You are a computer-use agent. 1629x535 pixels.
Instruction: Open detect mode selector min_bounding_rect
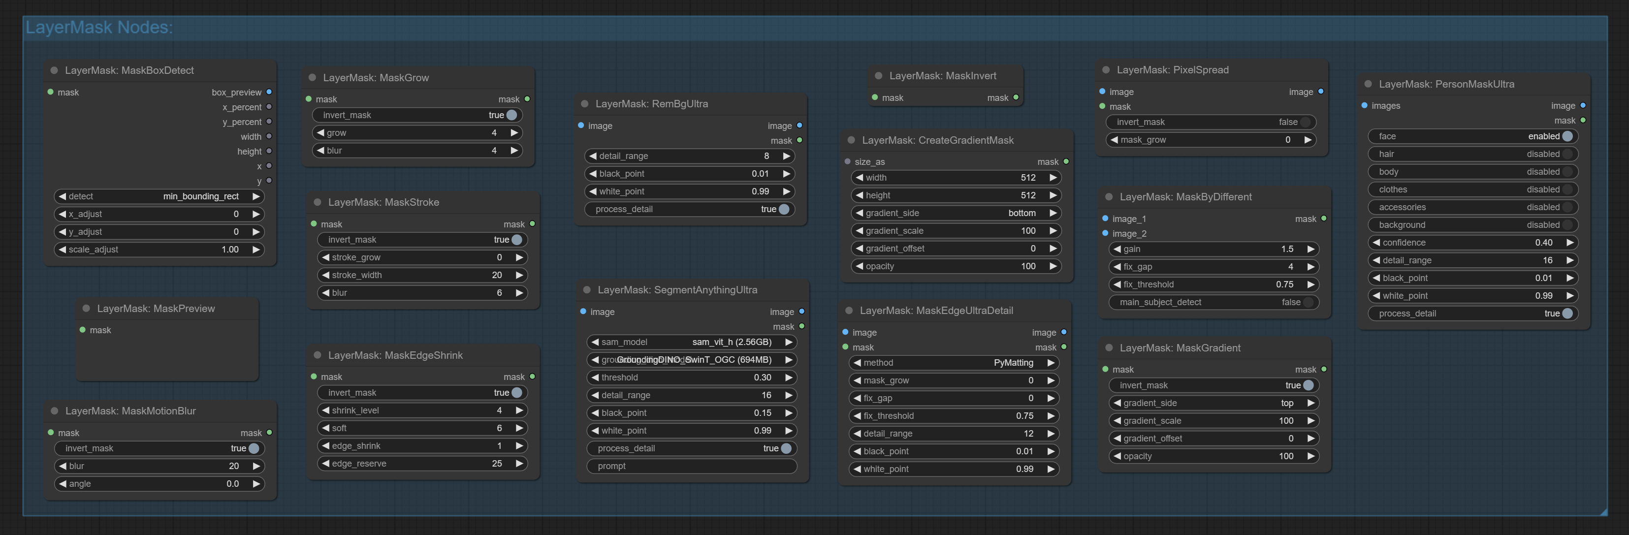(x=159, y=197)
